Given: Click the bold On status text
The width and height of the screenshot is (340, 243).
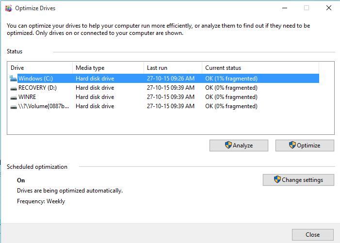Looking at the screenshot, I should (x=21, y=180).
